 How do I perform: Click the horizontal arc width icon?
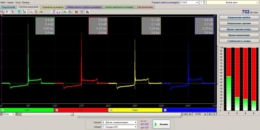pyautogui.click(x=58, y=12)
